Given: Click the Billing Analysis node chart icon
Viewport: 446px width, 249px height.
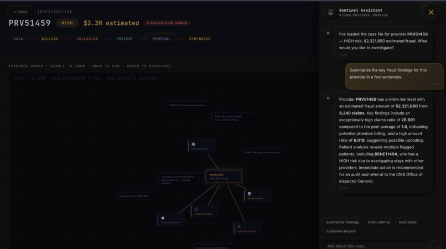Looking at the screenshot, I should click(250, 194).
